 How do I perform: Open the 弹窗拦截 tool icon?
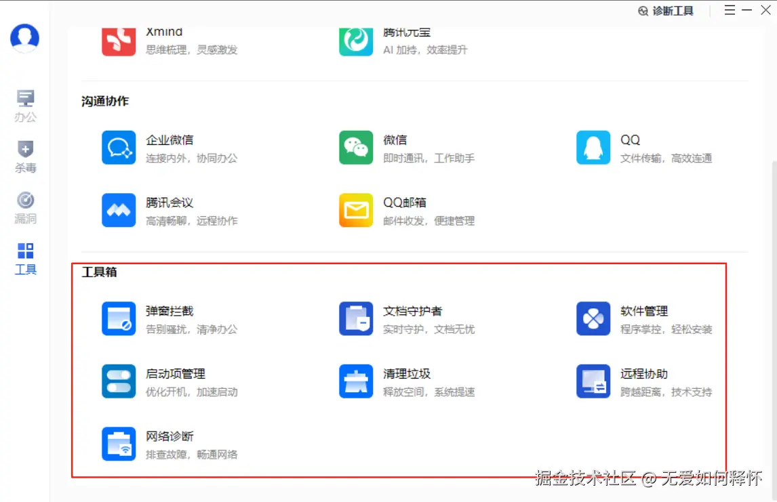click(x=119, y=319)
